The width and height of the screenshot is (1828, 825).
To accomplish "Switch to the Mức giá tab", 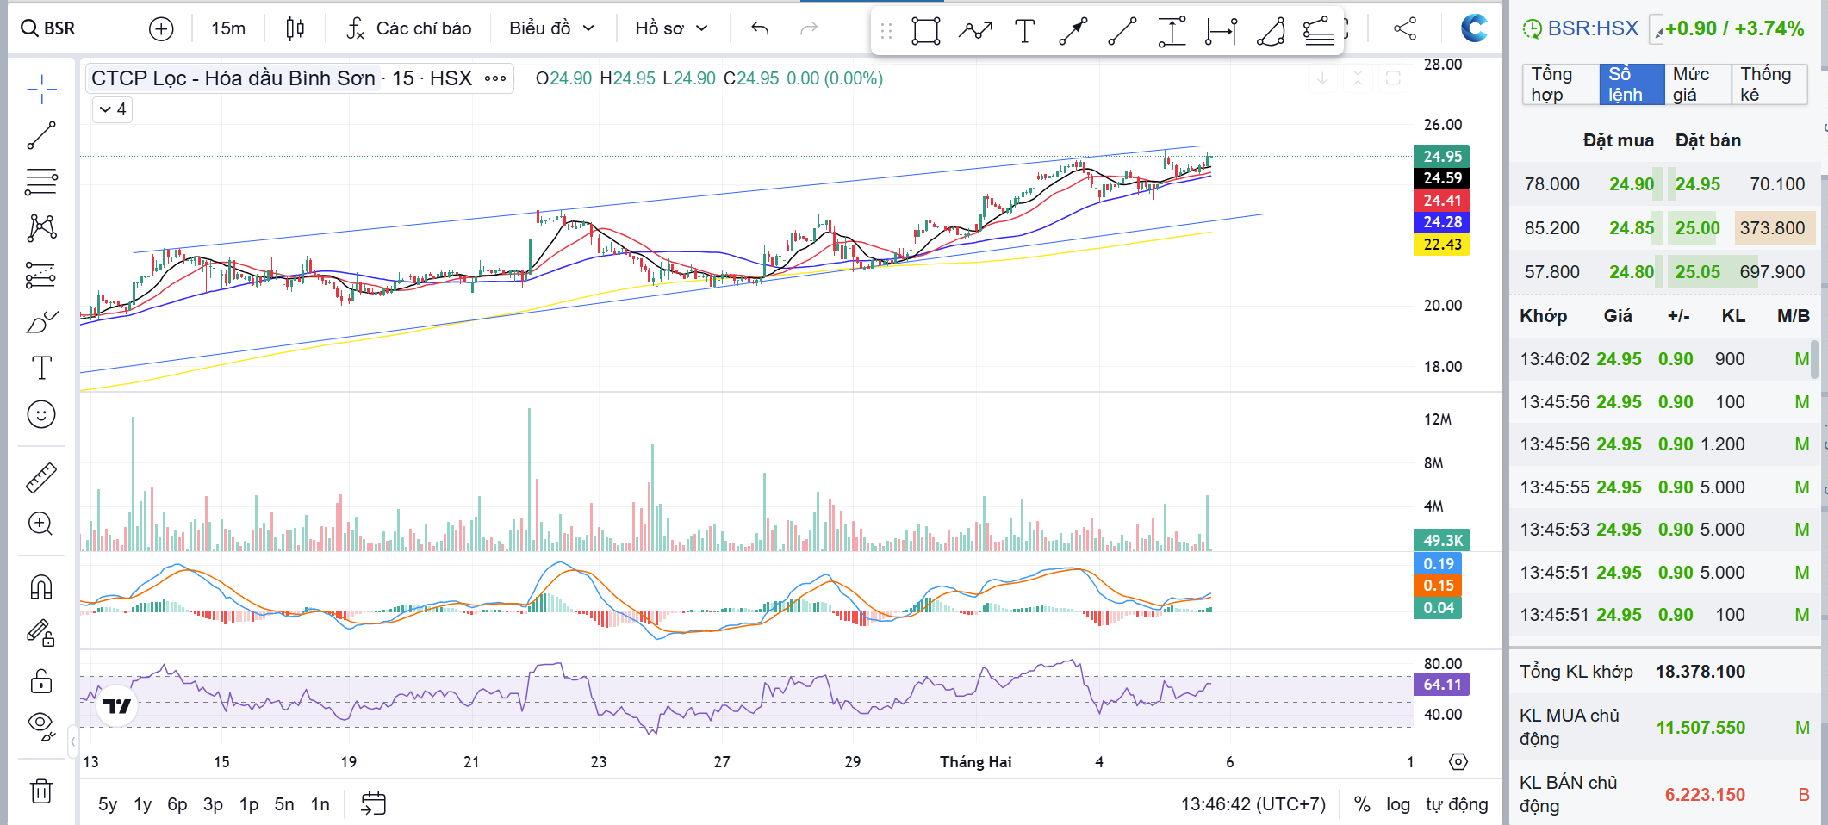I will [1698, 84].
